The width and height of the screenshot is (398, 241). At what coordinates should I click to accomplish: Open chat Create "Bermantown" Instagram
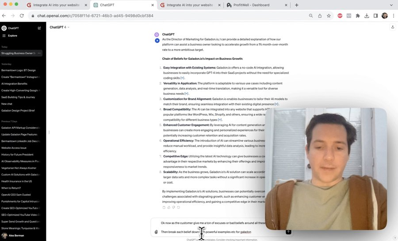[x=21, y=77]
